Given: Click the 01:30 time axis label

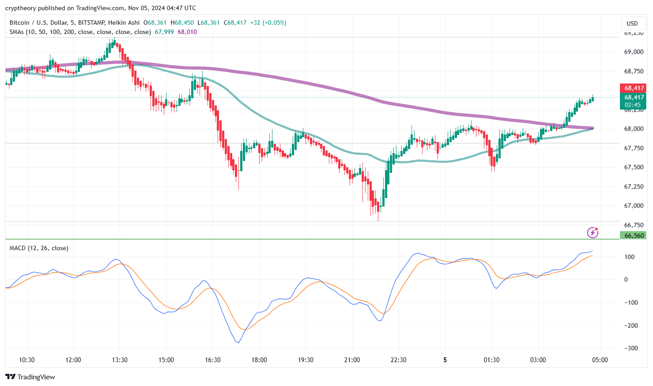Looking at the screenshot, I should click(x=491, y=360).
